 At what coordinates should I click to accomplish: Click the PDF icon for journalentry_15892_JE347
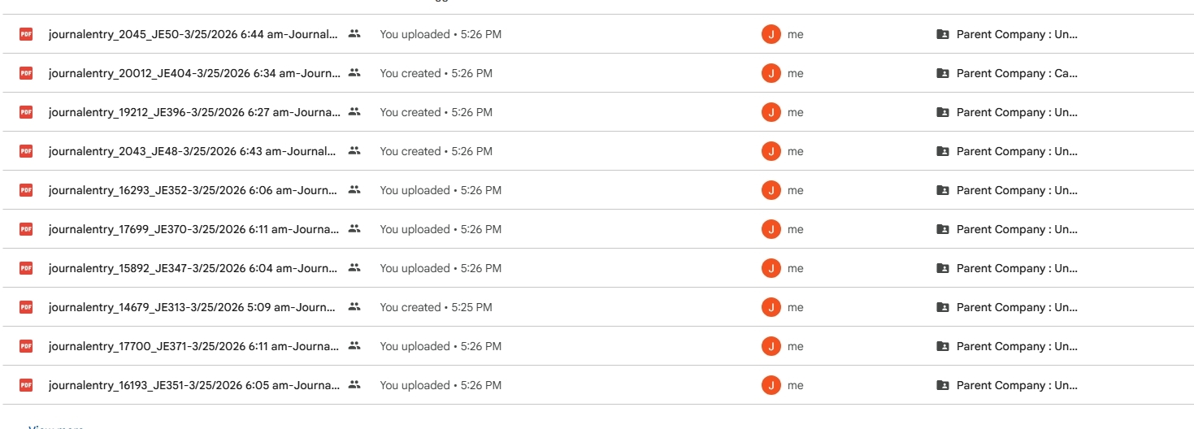click(x=26, y=268)
